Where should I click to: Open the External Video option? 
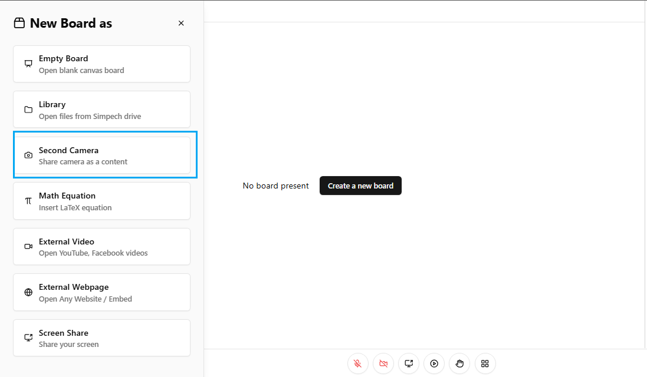pyautogui.click(x=101, y=247)
